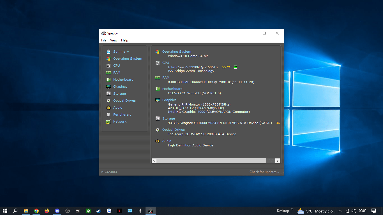Click the RAM heading in the summary panel
Screen dimensions: 383x215
click(166, 78)
